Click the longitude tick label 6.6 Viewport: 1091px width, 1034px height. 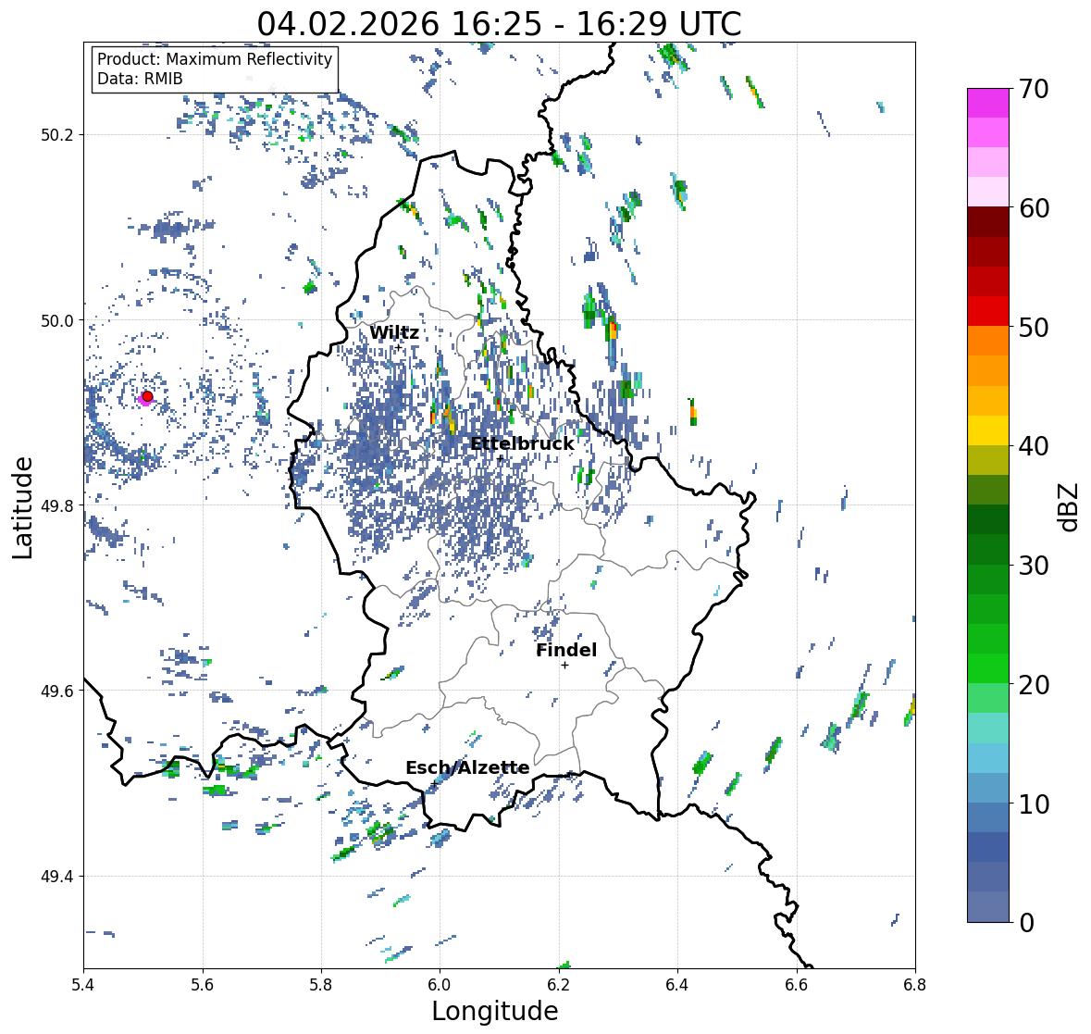point(796,985)
